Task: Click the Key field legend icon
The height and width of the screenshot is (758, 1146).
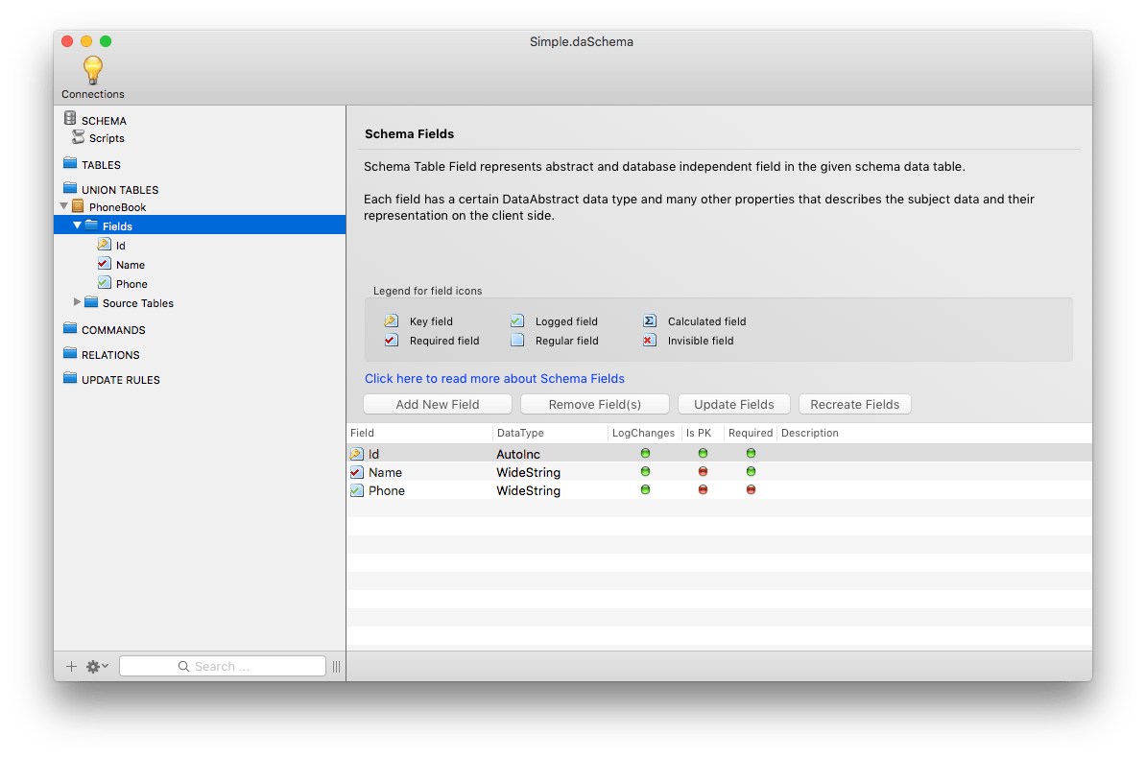Action: pyautogui.click(x=391, y=320)
